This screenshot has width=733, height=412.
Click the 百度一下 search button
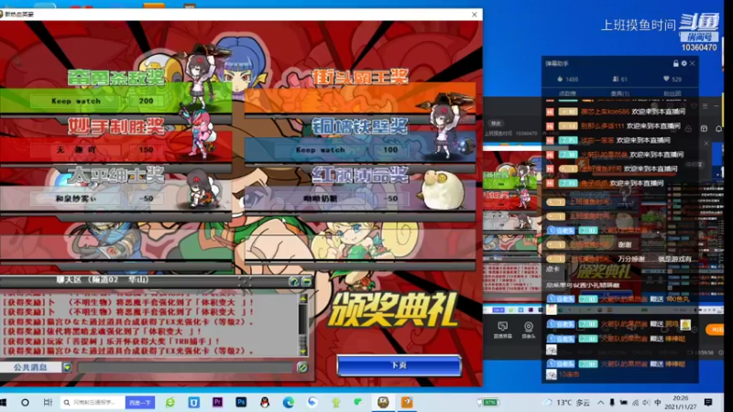(140, 402)
